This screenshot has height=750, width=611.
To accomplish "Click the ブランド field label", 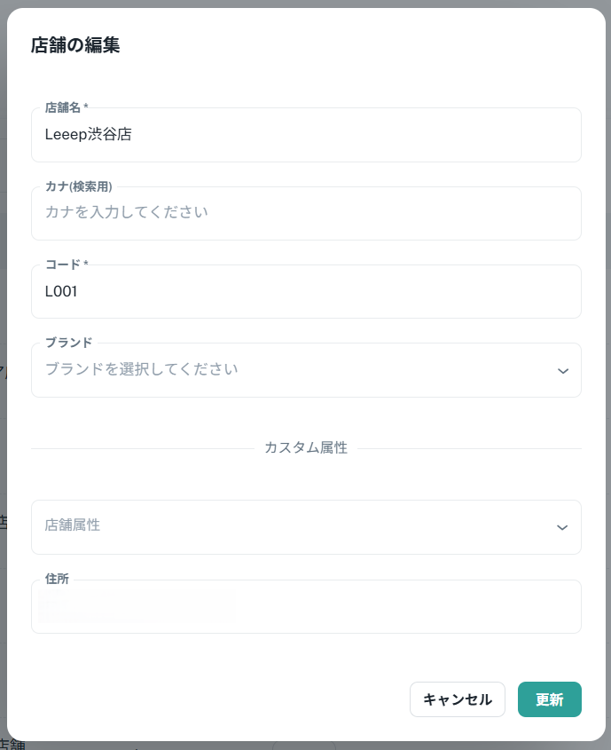I will coord(68,343).
